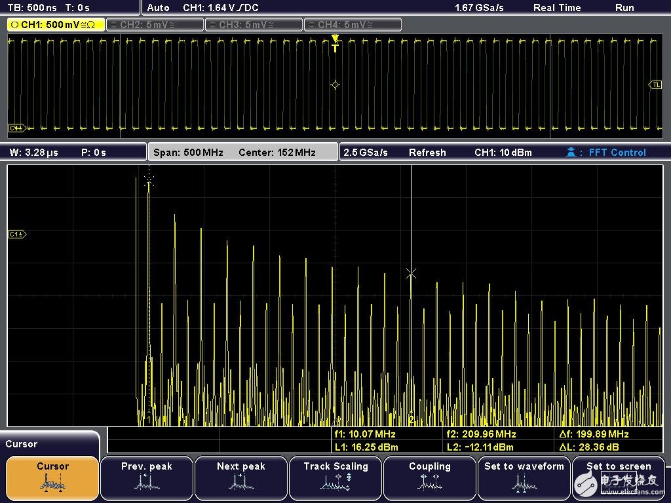Toggle cursor Coupling softkey
Image resolution: width=671 pixels, height=503 pixels.
point(430,478)
